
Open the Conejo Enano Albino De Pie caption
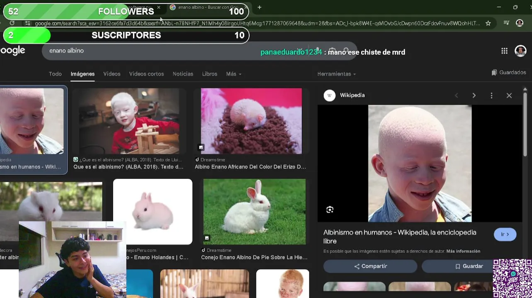[254, 257]
